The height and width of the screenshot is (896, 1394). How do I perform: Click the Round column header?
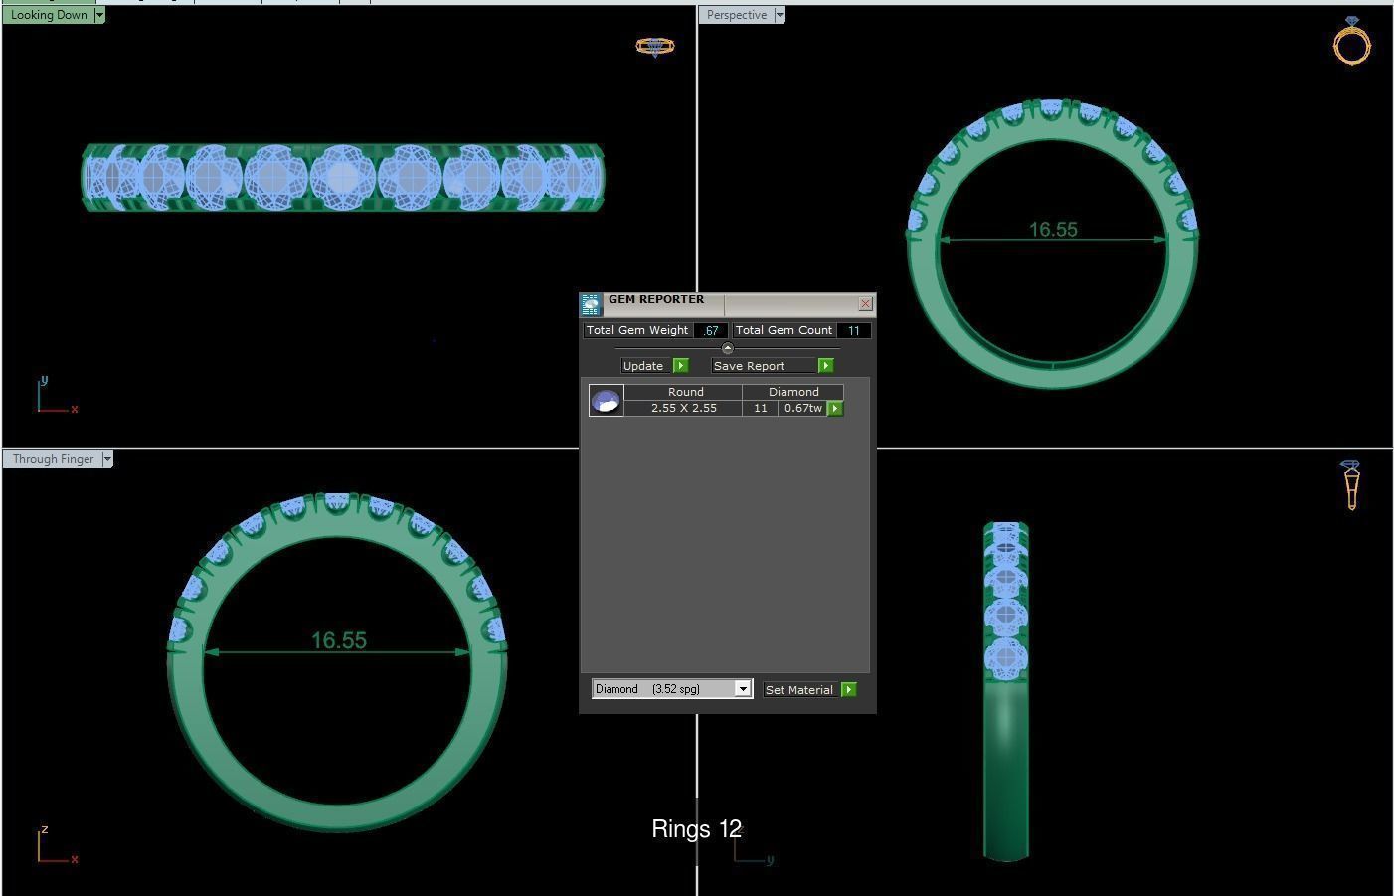coord(685,392)
